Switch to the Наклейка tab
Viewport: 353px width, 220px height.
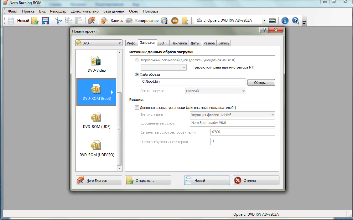[179, 43]
